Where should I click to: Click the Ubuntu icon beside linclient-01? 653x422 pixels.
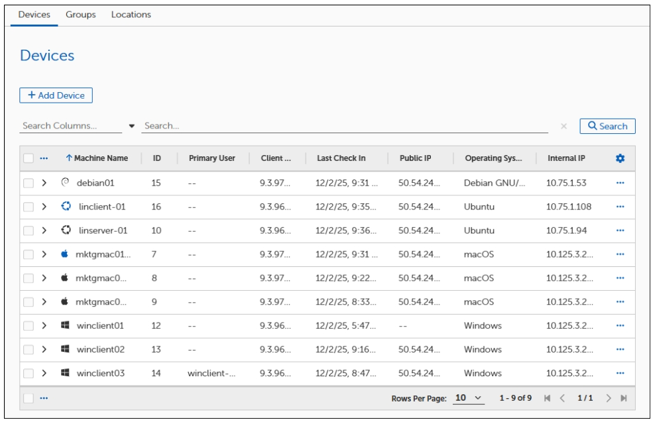66,207
